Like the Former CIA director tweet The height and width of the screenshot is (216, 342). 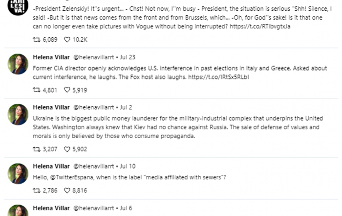tap(67, 90)
